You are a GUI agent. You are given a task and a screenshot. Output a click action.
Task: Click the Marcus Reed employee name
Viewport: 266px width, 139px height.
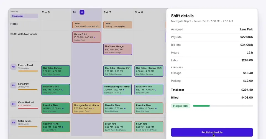(25, 65)
